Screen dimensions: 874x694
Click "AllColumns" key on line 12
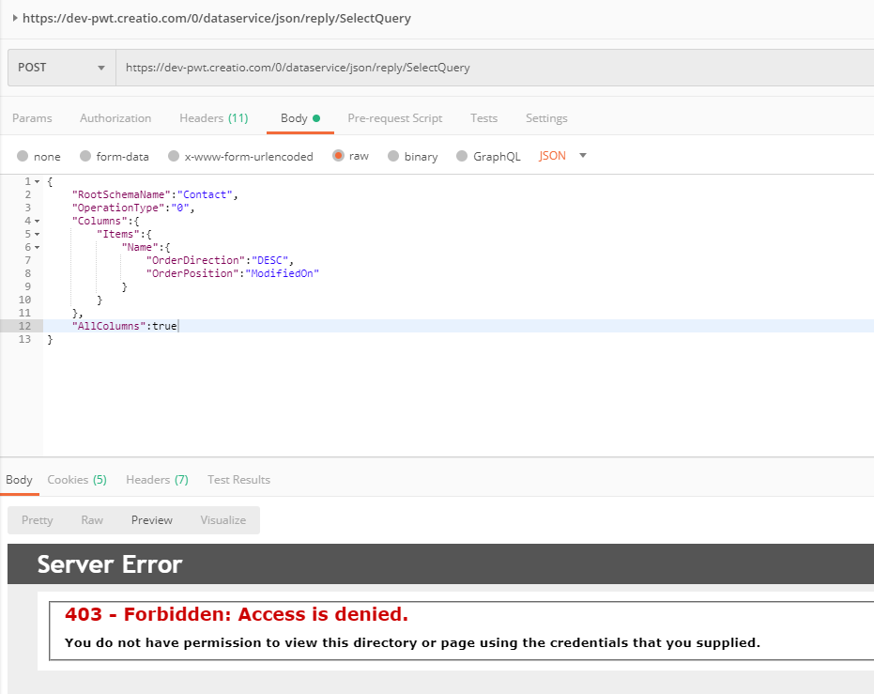coord(109,326)
